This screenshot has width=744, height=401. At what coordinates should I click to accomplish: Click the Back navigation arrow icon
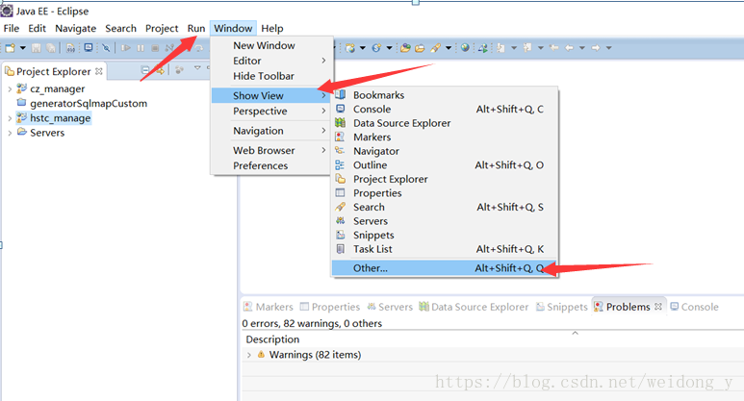point(570,48)
